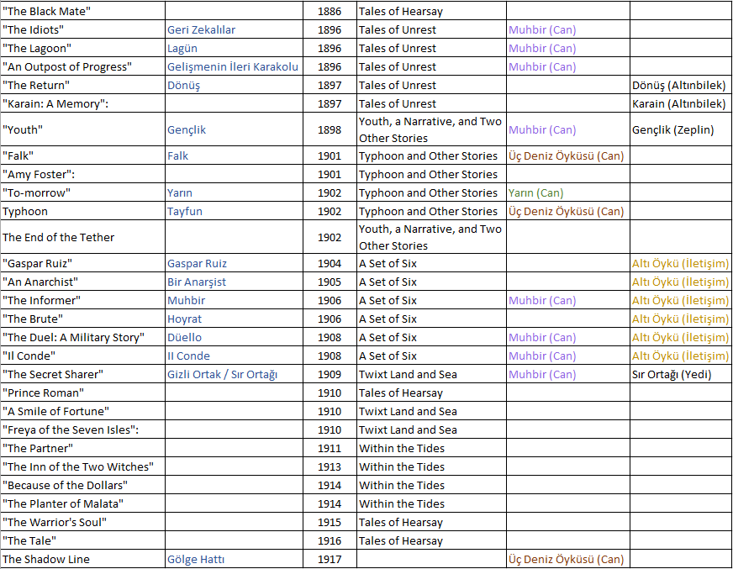
Task: Select the "Geri Zekalılar" translation cell
Action: 201,29
